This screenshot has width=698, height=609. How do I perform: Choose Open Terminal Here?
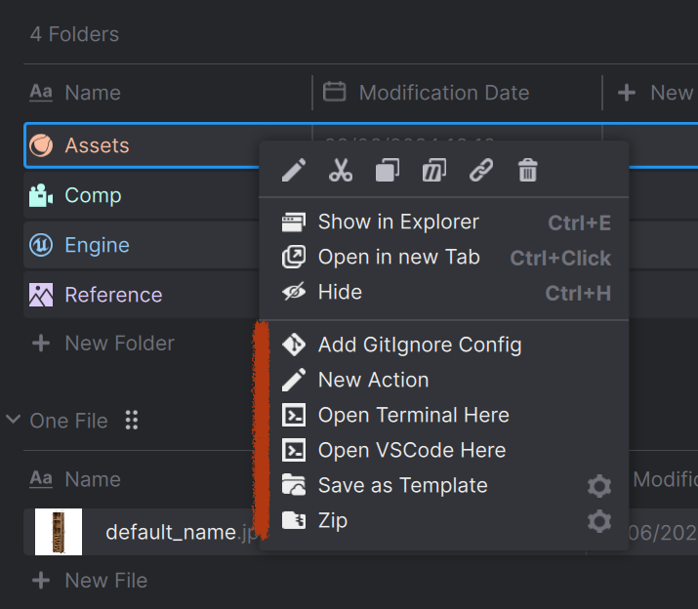(413, 415)
